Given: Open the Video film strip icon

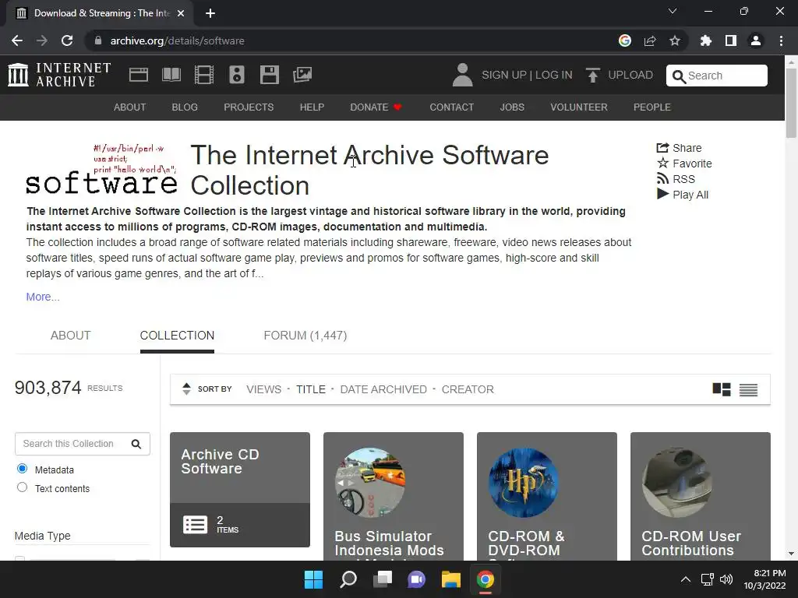Looking at the screenshot, I should point(204,75).
